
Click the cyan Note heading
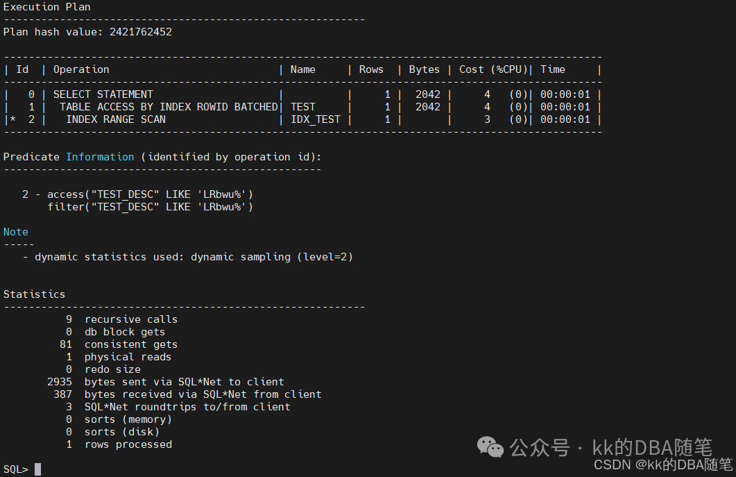(x=16, y=232)
